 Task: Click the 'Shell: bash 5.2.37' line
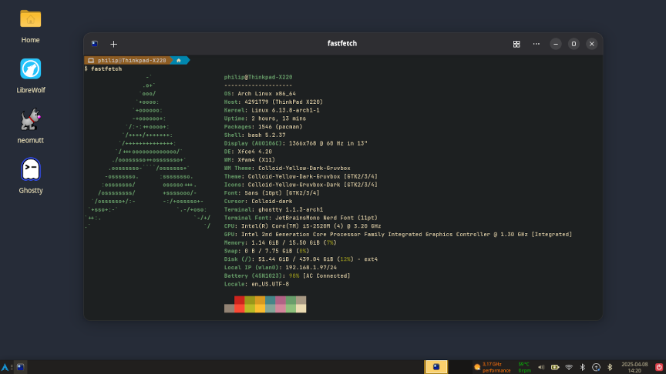255,135
